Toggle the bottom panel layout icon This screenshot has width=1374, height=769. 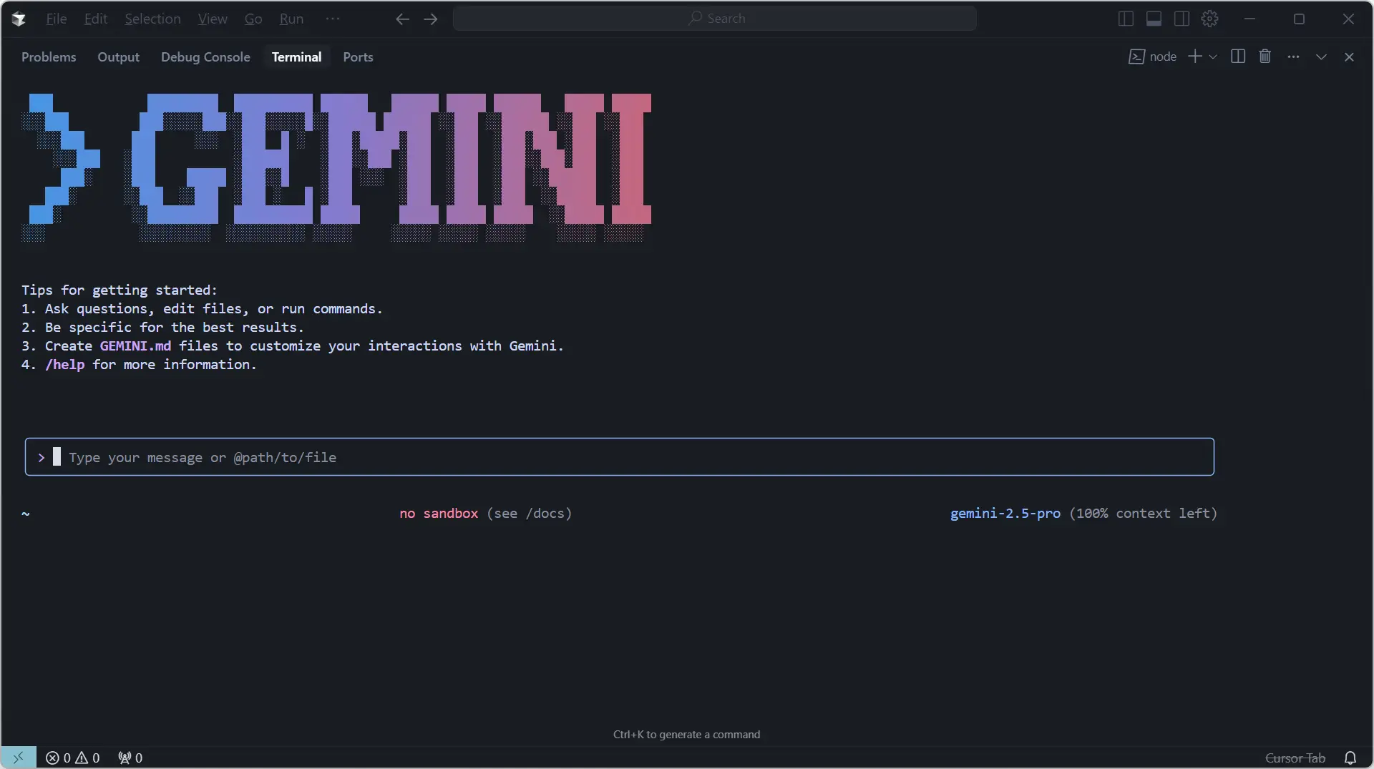[1154, 19]
